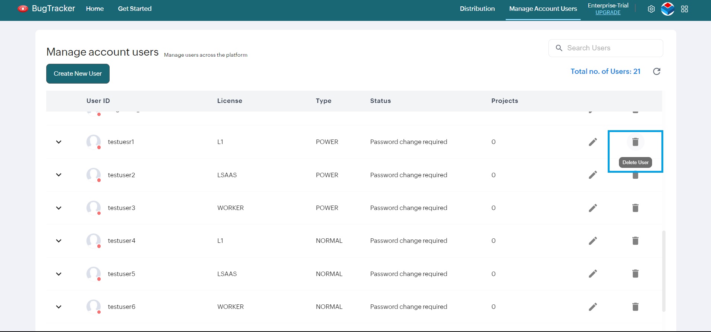Click LSAAS license of testuser2
Screen dimensions: 711x332
(227, 175)
